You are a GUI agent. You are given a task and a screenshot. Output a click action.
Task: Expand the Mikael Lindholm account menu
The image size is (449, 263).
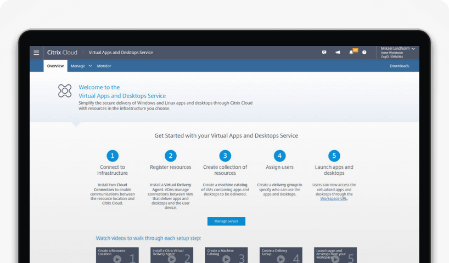(398, 53)
